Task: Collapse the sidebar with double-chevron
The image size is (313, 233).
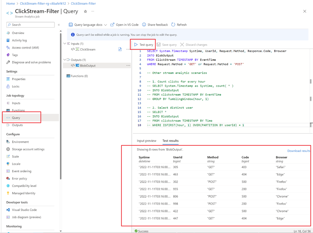Action: click(59, 25)
